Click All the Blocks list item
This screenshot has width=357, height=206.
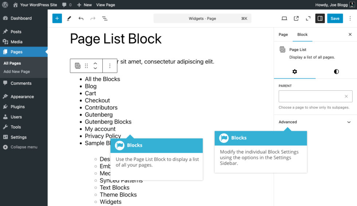click(102, 79)
